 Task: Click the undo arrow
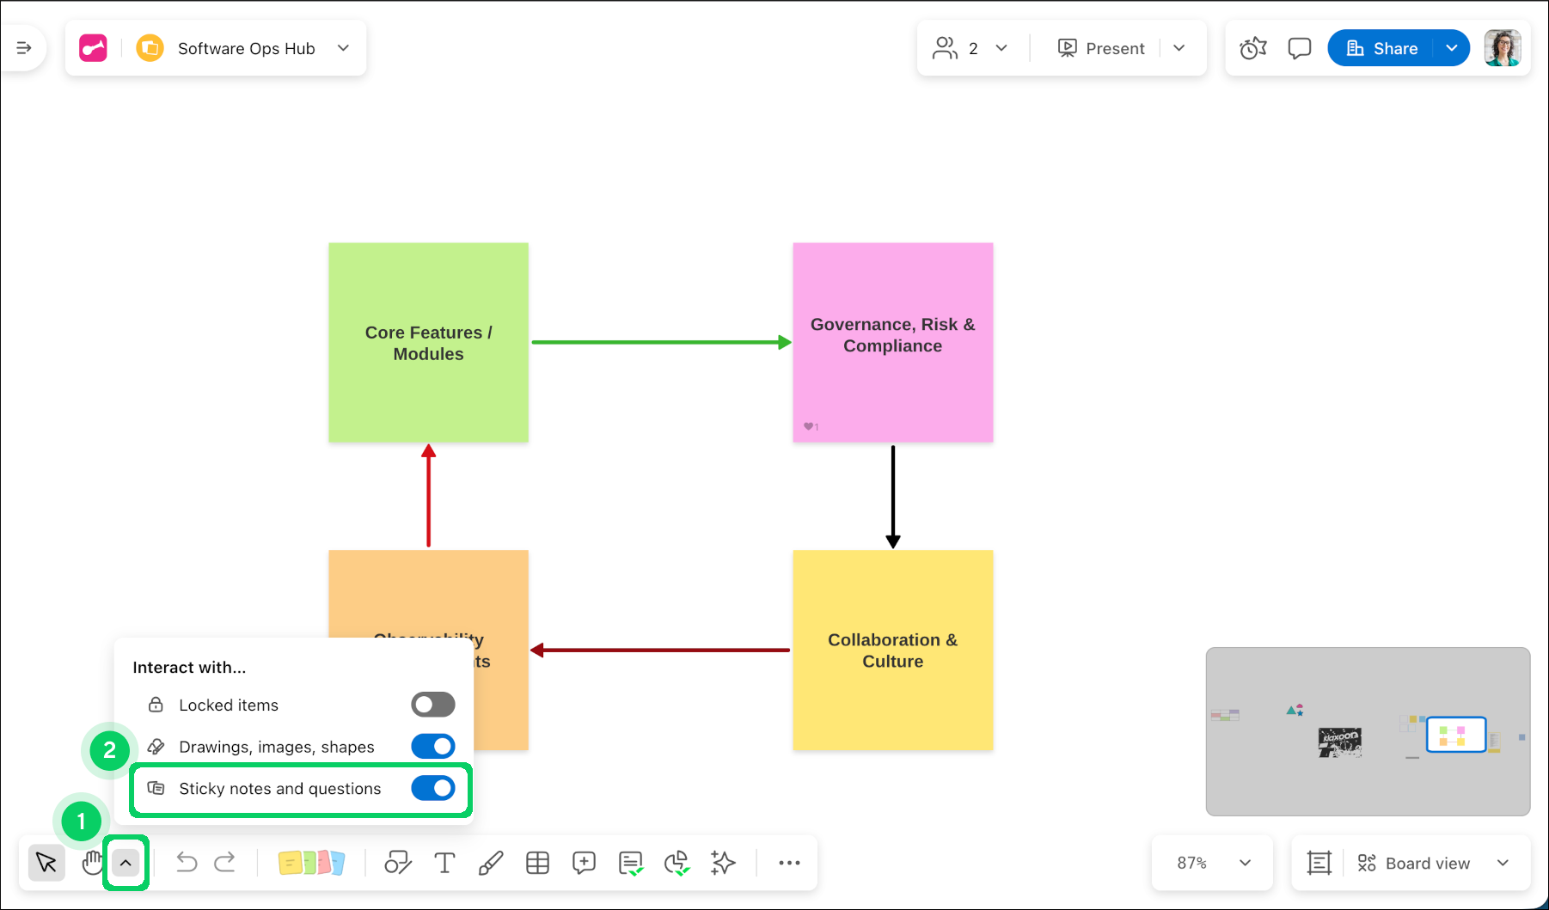coord(187,863)
